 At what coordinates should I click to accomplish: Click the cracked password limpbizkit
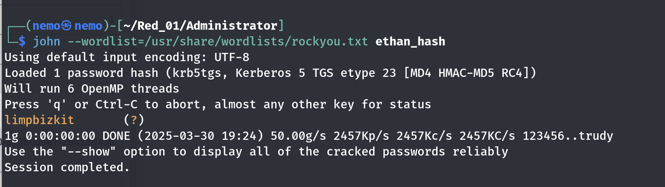[39, 120]
